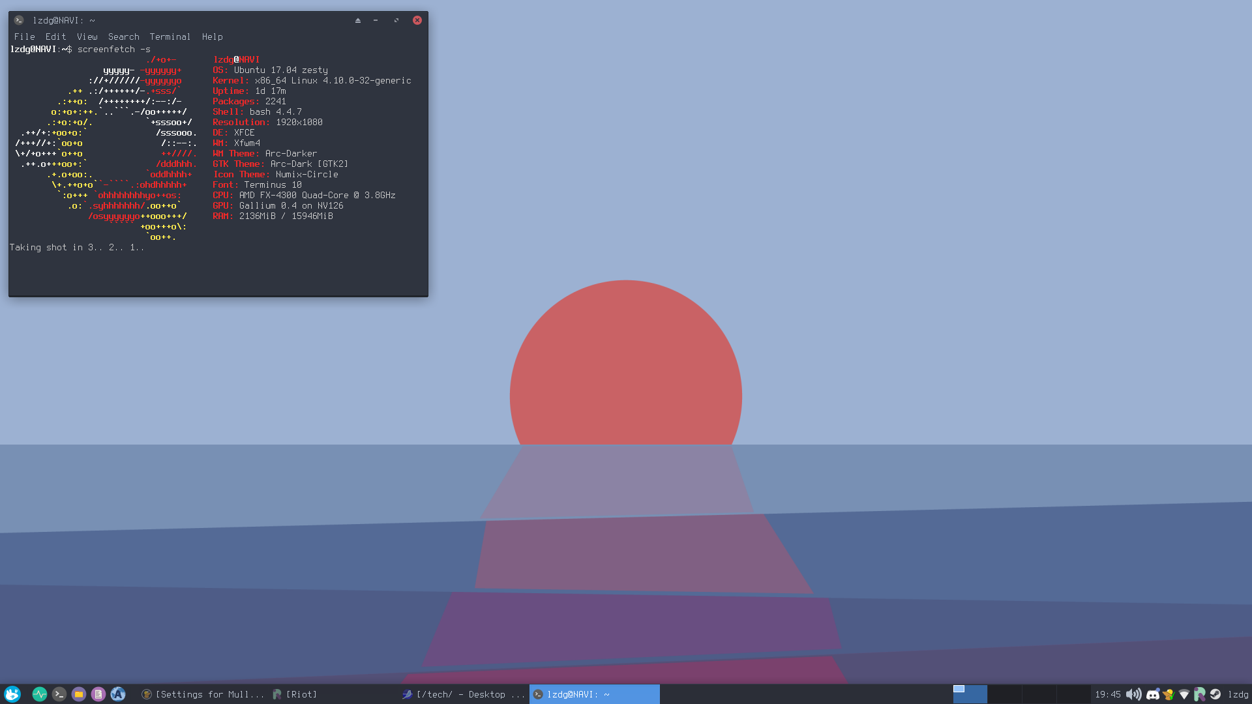Open the volume control tray icon
The width and height of the screenshot is (1252, 704).
pos(1133,694)
